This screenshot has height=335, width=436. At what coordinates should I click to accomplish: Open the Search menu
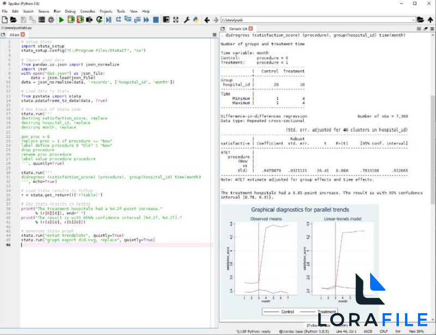click(x=28, y=11)
